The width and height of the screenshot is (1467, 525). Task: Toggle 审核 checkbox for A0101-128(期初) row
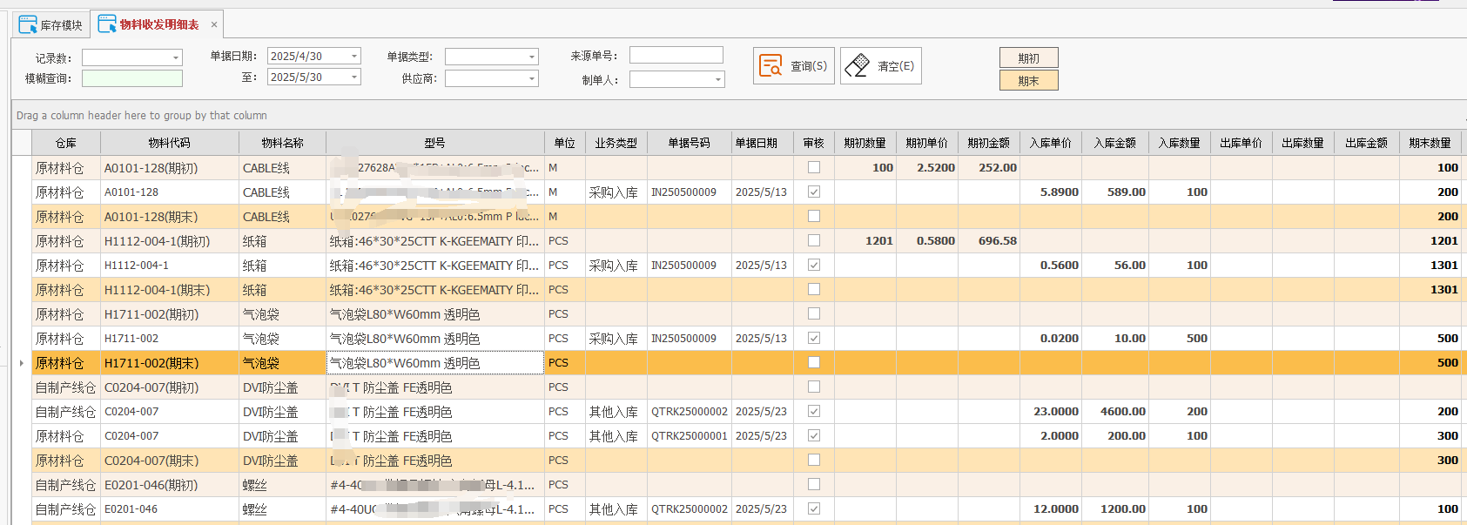pos(814,167)
